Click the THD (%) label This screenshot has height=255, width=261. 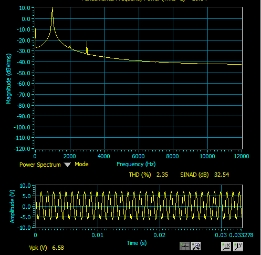click(140, 175)
